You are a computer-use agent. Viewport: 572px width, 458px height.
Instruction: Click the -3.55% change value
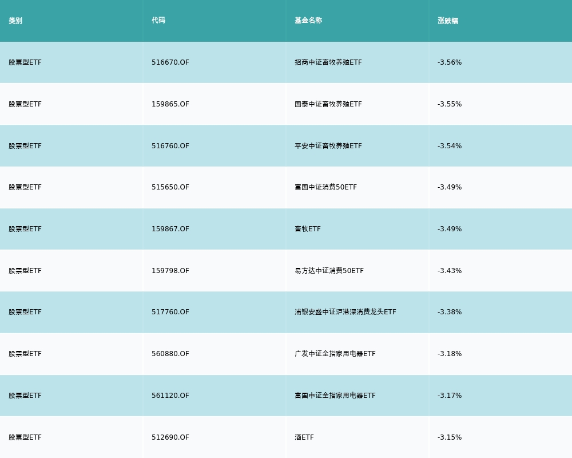tap(450, 104)
